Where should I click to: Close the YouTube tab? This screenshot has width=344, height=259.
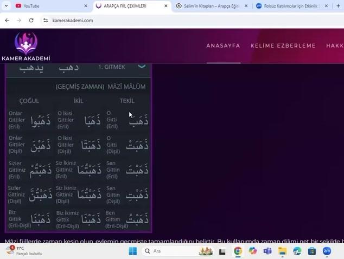click(x=86, y=6)
